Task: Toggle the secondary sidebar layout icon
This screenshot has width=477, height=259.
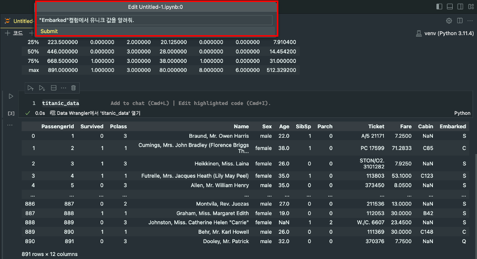Action: [x=460, y=7]
